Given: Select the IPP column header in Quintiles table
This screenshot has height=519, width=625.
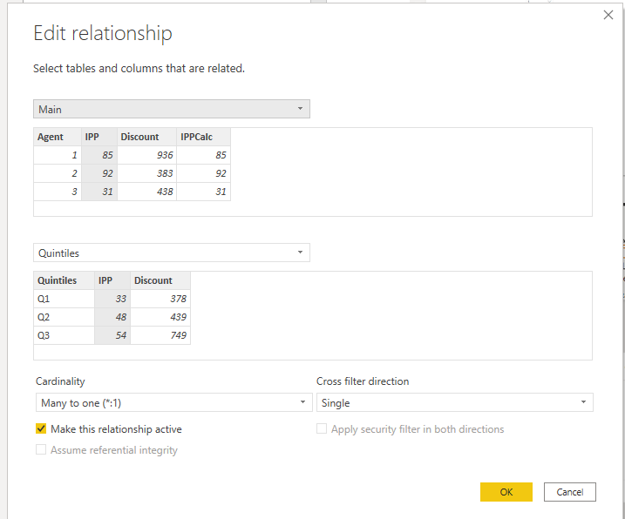Looking at the screenshot, I should tap(112, 280).
